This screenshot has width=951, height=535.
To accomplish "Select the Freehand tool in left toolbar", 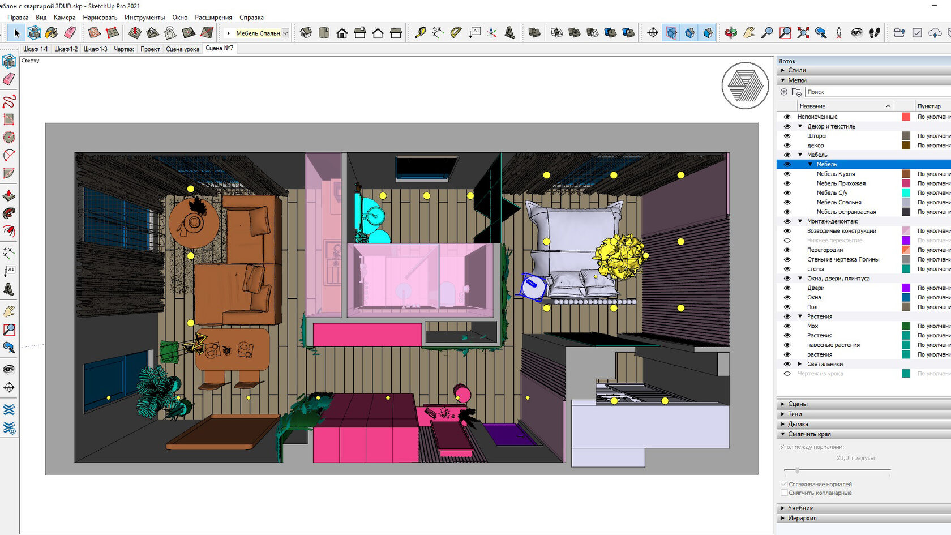I will 9,102.
